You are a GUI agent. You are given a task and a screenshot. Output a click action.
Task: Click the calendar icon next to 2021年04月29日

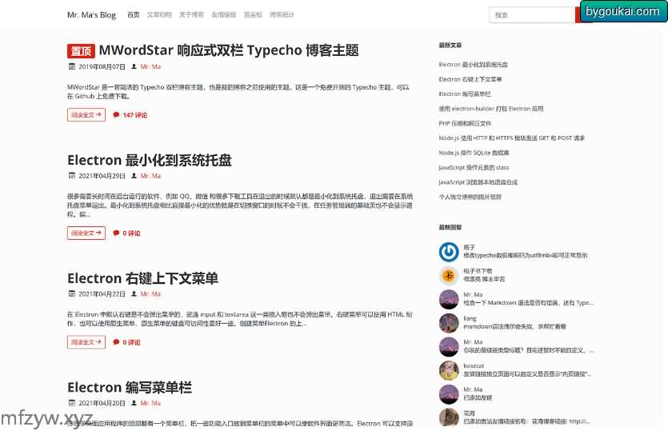[72, 176]
